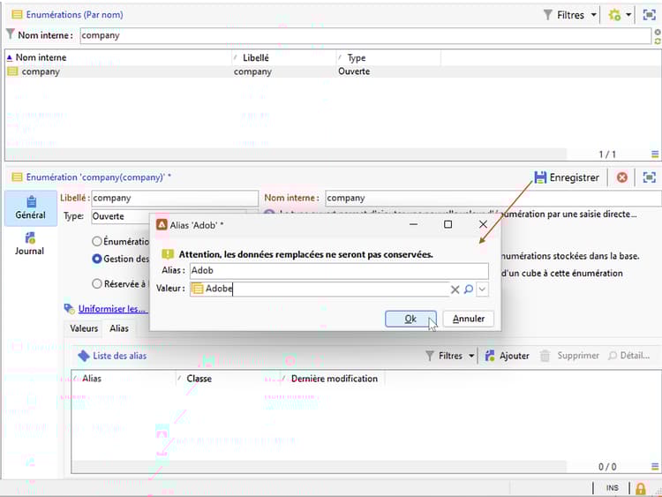Click the Nom interne filter field

[x=365, y=35]
